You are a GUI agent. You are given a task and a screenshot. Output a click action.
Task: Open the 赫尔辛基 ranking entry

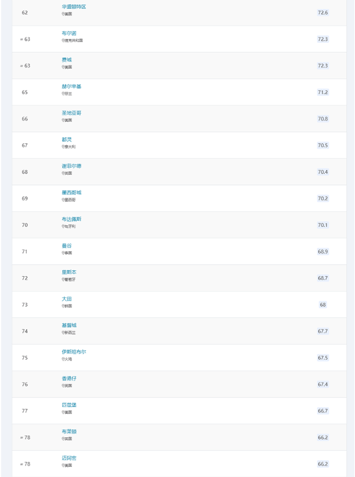click(x=72, y=87)
